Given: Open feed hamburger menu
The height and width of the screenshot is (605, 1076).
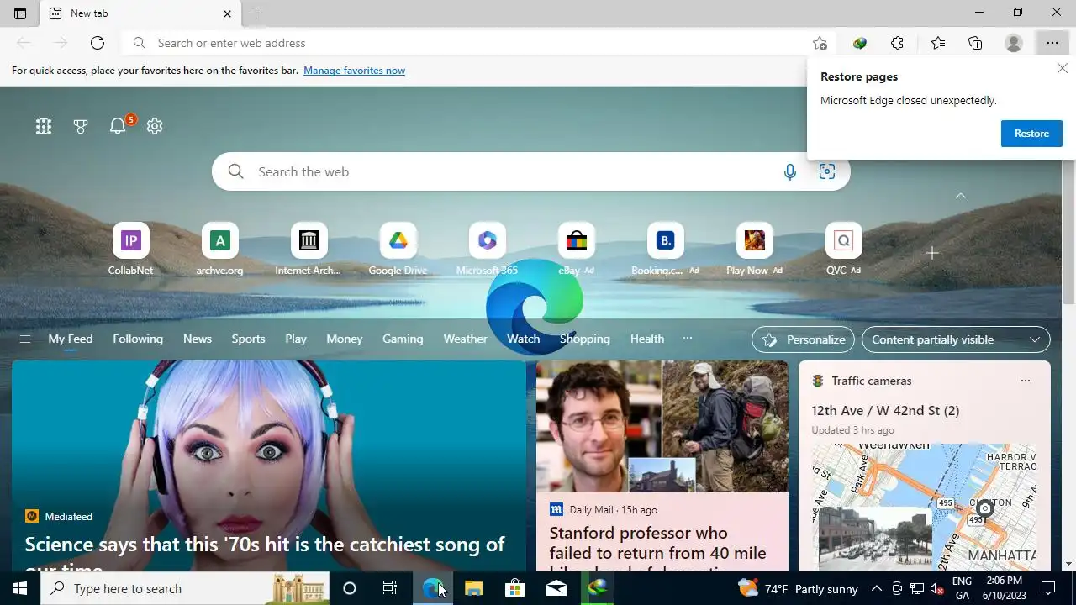Looking at the screenshot, I should pyautogui.click(x=25, y=339).
